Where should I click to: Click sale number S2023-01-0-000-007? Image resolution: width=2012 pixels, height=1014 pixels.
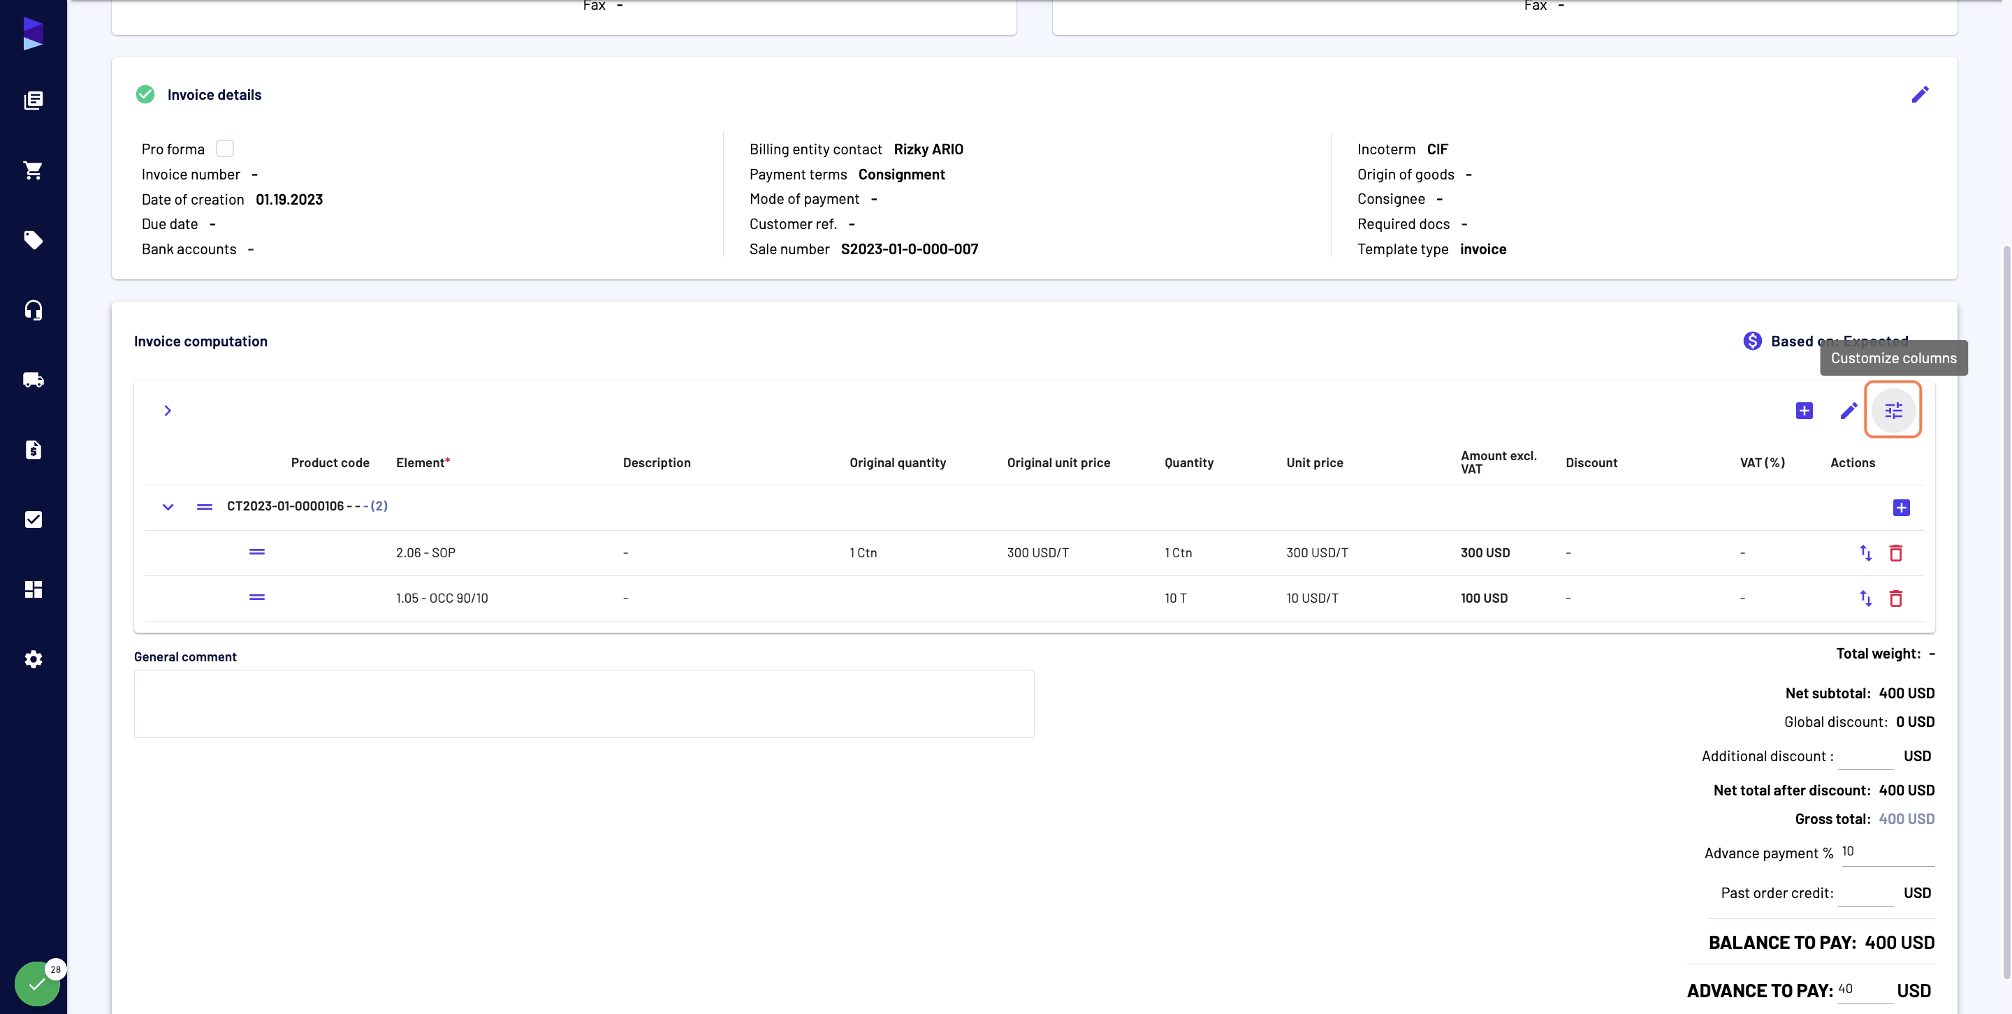pyautogui.click(x=909, y=249)
